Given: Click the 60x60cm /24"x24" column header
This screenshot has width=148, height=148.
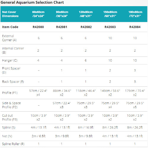Looking at the screenshot, I should (x=38, y=14).
